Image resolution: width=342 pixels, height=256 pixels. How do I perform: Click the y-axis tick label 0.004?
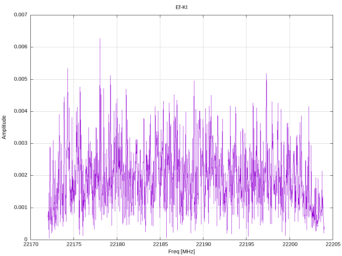(x=21, y=111)
